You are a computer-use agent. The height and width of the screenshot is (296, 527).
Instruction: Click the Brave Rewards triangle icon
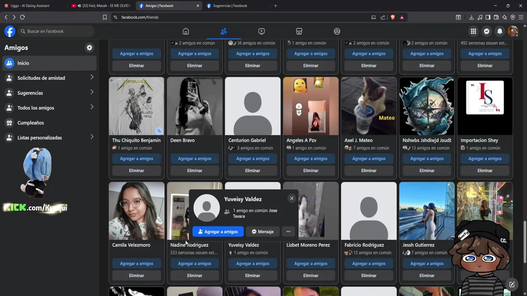[402, 17]
